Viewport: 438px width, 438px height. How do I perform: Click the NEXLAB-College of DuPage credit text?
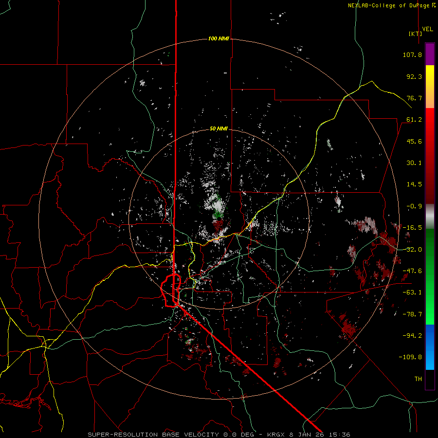click(392, 5)
